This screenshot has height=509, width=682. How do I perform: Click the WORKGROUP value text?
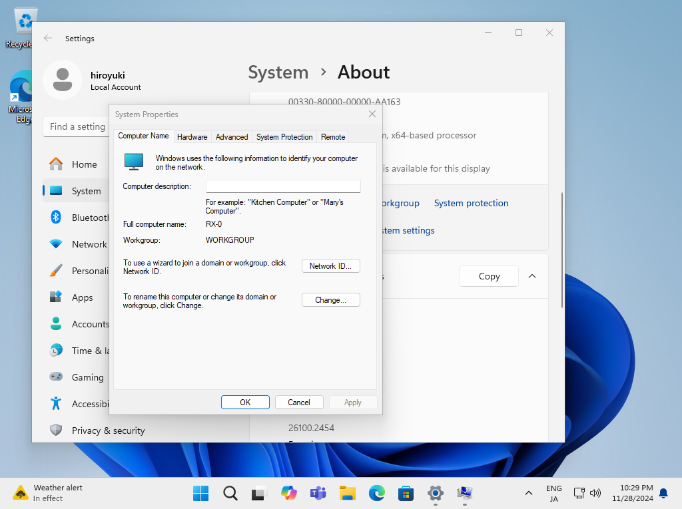click(x=230, y=240)
